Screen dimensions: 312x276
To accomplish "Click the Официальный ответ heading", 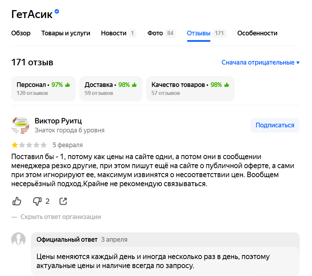I will point(67,240).
